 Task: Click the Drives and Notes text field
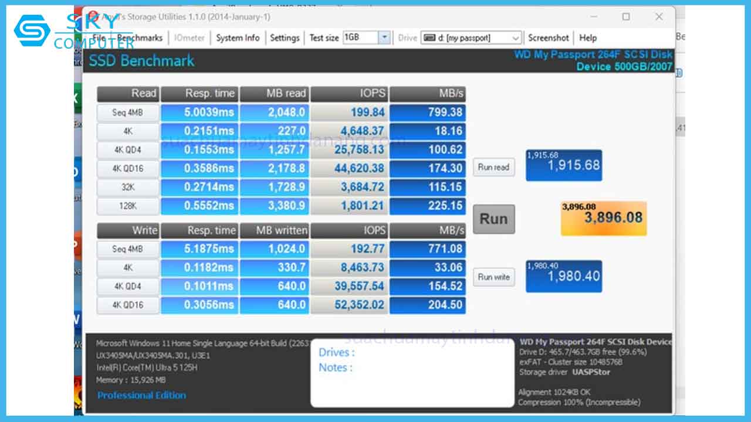412,372
